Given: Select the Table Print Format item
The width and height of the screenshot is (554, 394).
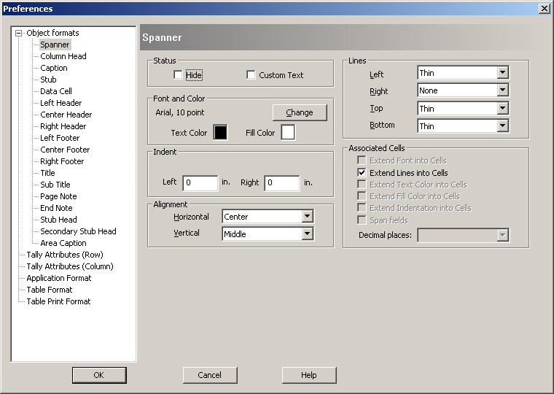Looking at the screenshot, I should (58, 301).
